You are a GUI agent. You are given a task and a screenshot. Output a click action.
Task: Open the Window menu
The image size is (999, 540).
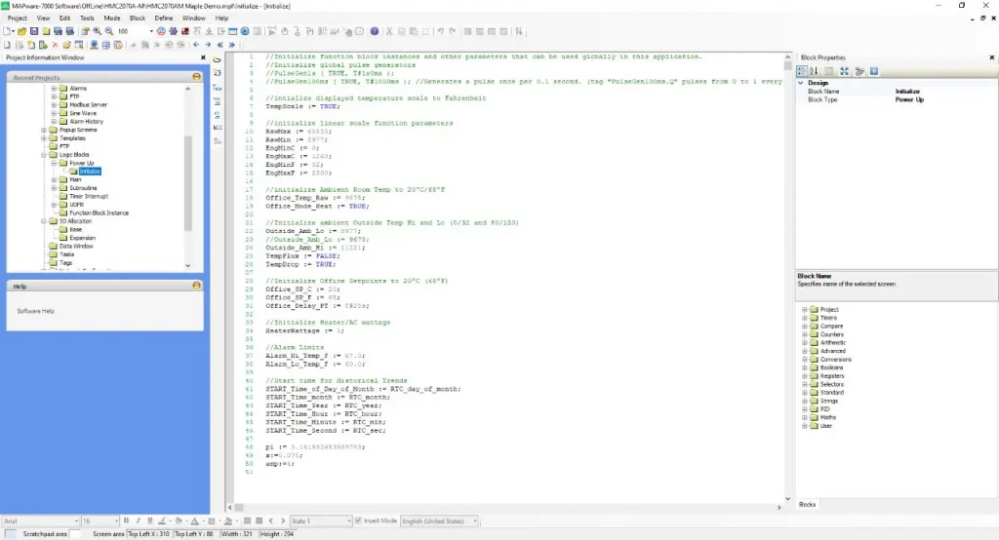(x=194, y=18)
